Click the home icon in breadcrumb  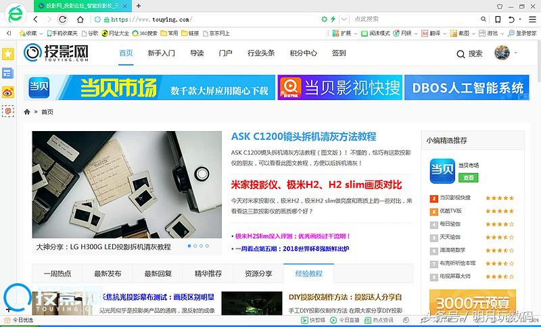27,111
